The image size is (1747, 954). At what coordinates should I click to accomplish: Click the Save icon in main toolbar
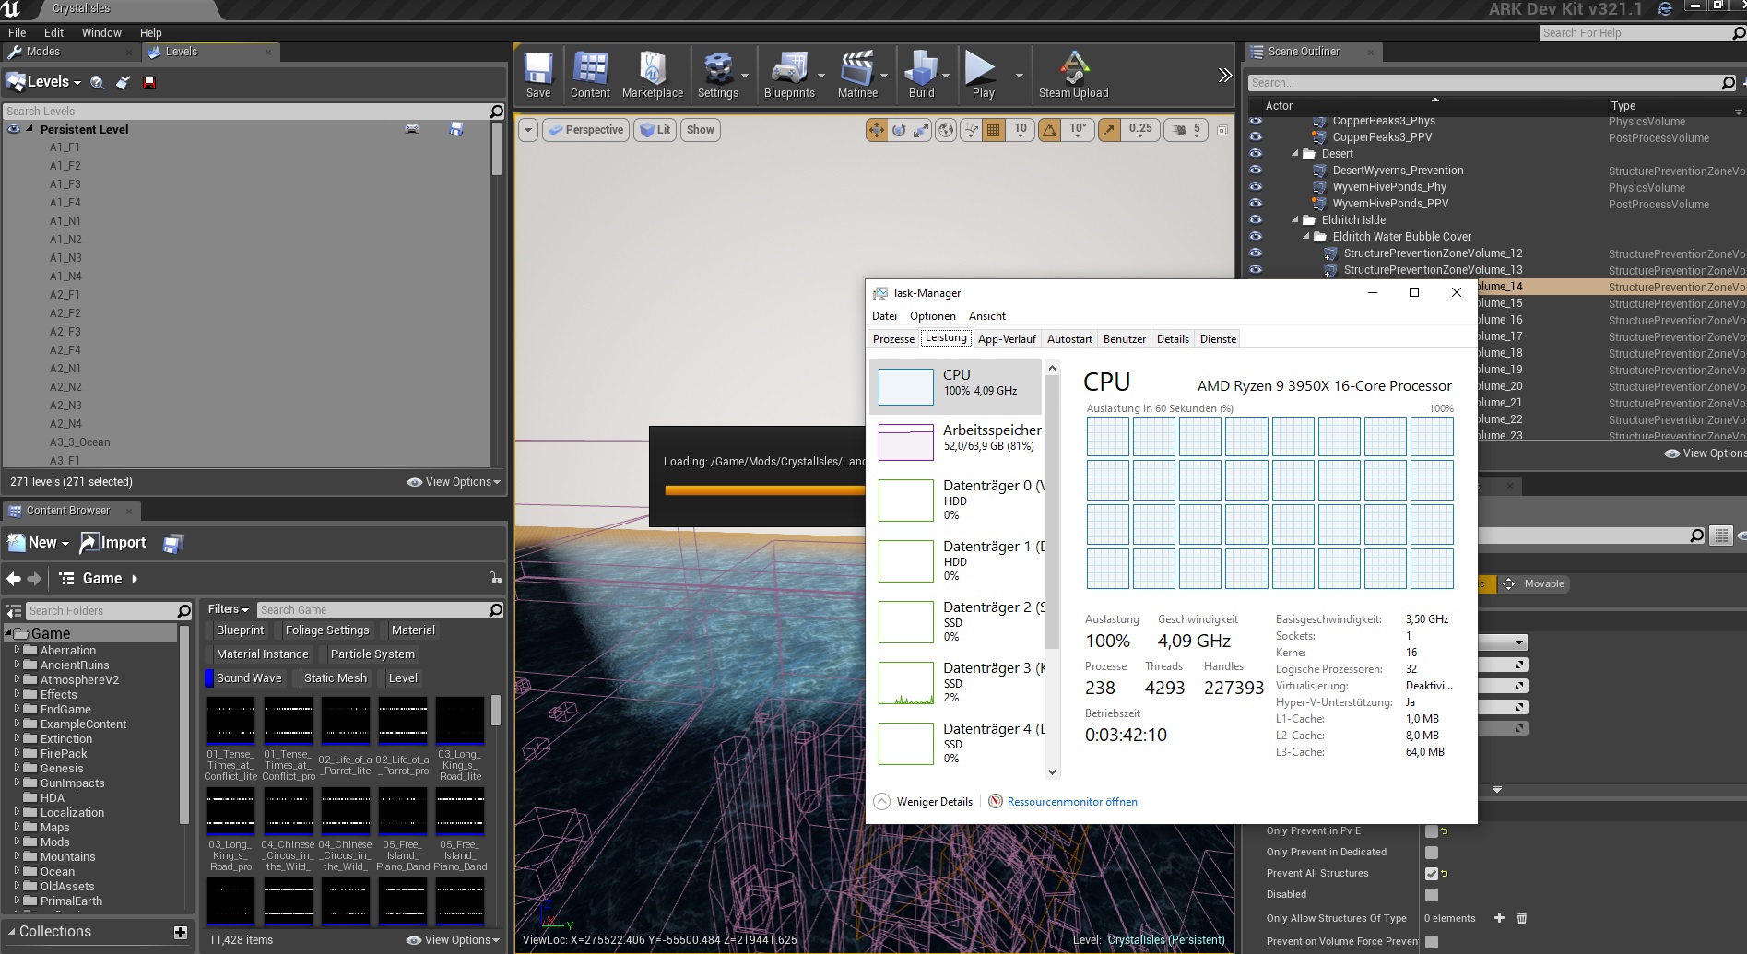click(538, 75)
